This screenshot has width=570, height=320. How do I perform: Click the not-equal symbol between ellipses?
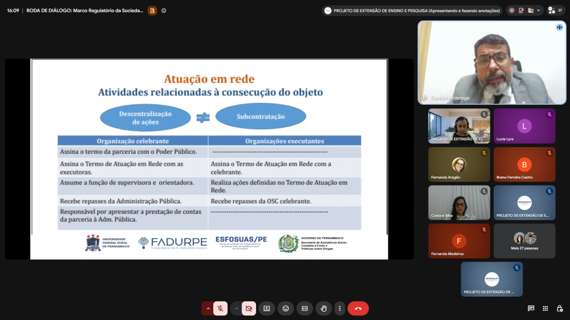pos(203,118)
